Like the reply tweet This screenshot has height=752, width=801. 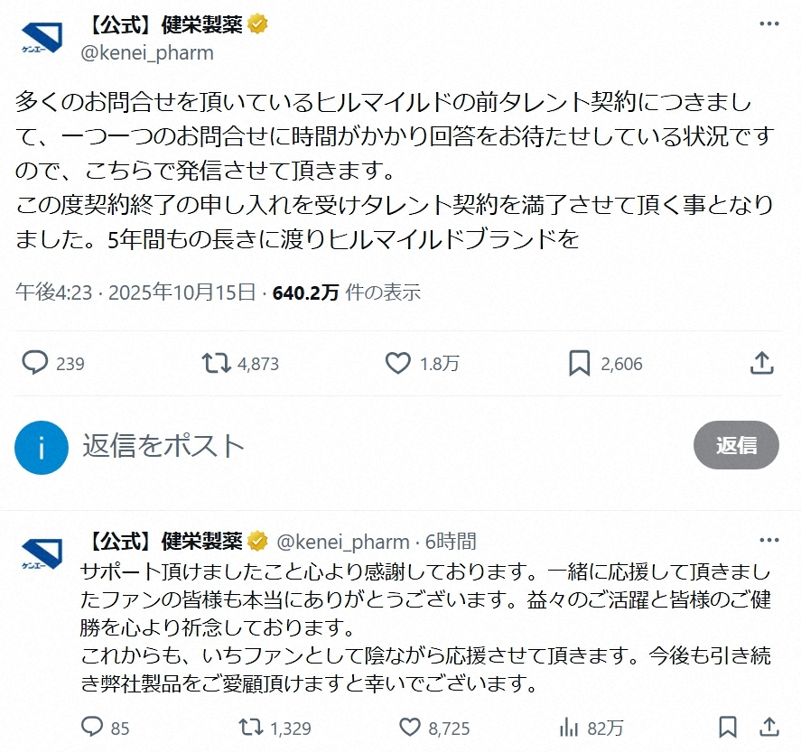click(409, 727)
